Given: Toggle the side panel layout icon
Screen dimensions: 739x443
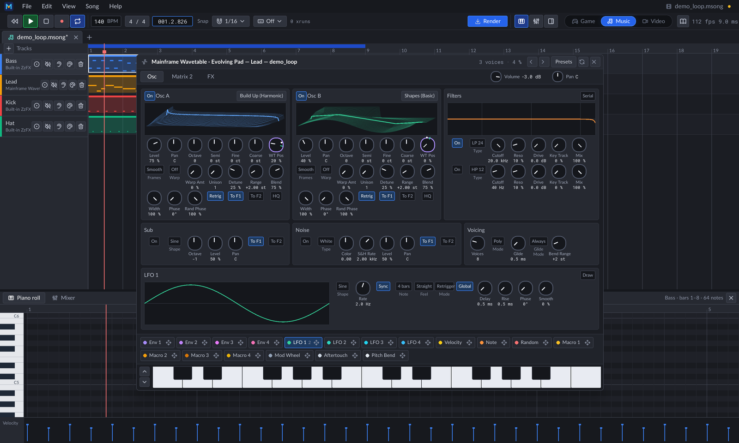Looking at the screenshot, I should [x=551, y=21].
